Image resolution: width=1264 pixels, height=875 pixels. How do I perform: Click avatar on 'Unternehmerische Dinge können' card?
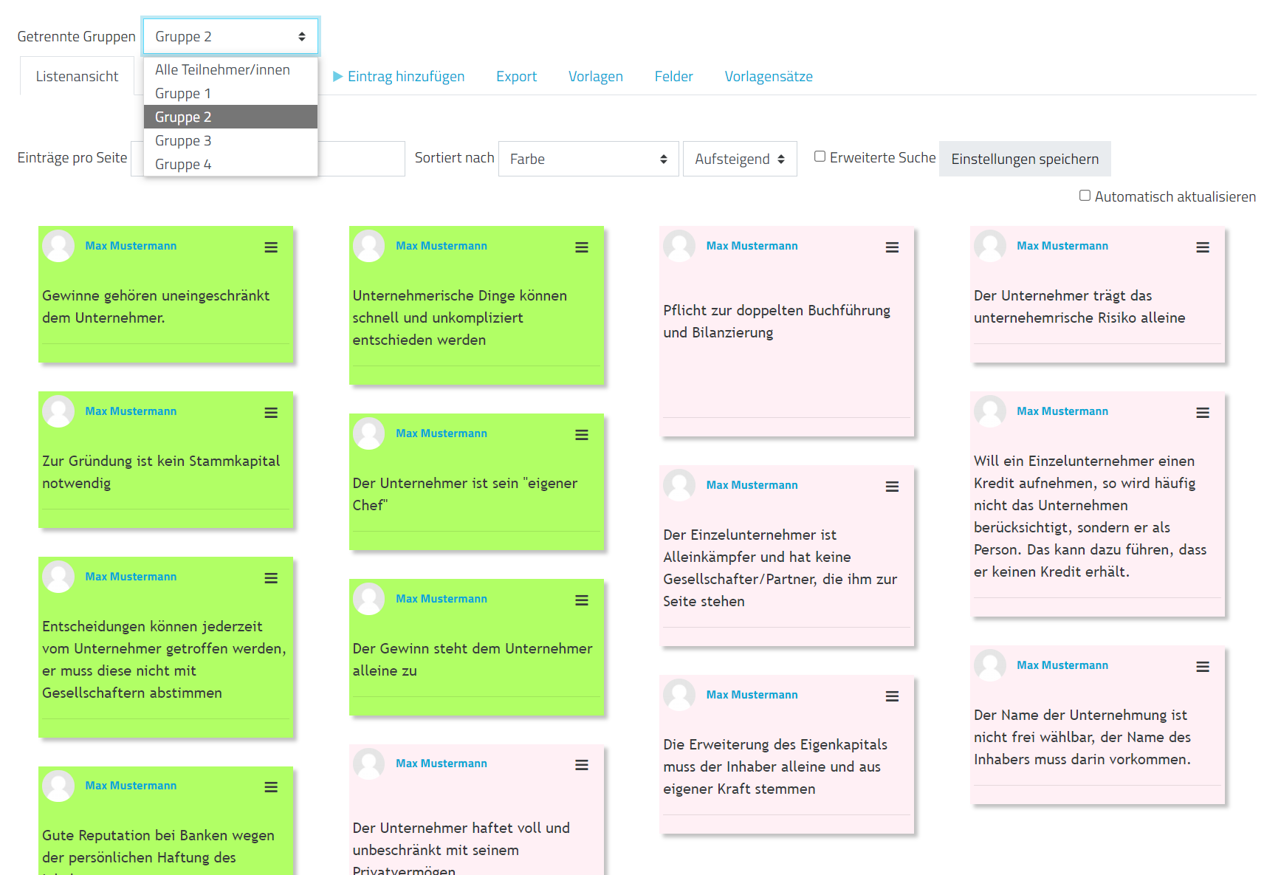pyautogui.click(x=368, y=246)
